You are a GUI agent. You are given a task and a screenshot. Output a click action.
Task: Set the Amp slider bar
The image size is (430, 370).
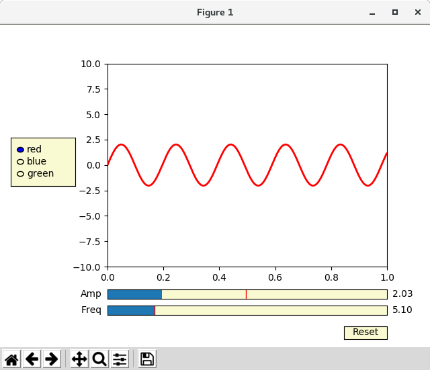tap(247, 294)
